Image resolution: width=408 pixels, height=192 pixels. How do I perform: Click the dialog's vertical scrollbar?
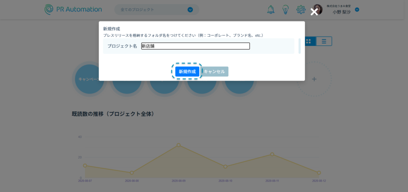pos(299,46)
